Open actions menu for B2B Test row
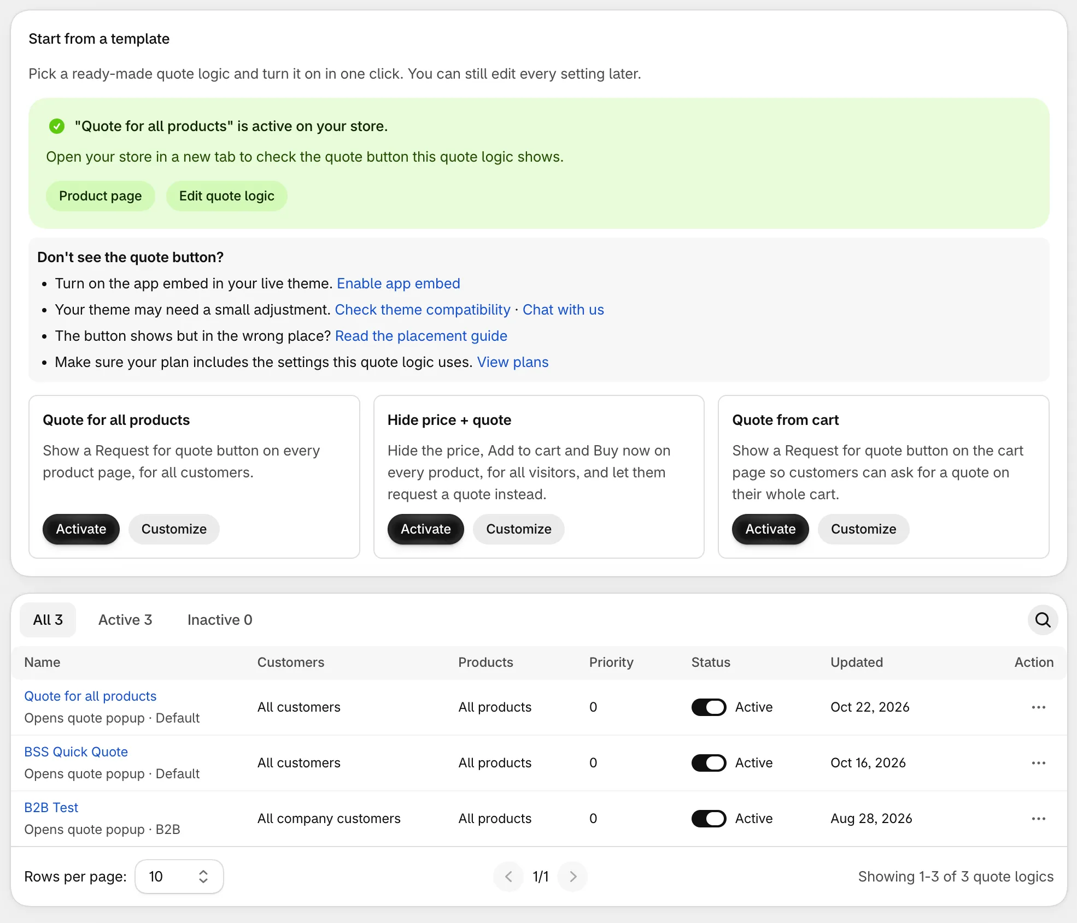The image size is (1077, 923). click(x=1038, y=819)
